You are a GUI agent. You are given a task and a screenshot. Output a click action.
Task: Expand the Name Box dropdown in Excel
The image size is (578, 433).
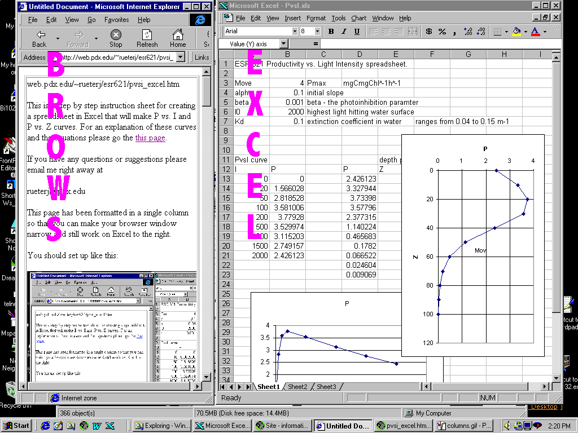tap(283, 44)
